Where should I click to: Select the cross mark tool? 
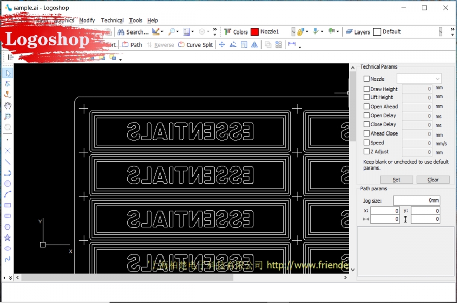click(x=8, y=151)
